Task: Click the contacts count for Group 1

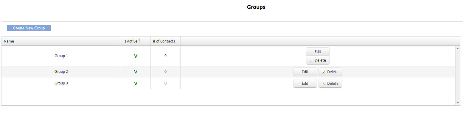Action: [165, 56]
